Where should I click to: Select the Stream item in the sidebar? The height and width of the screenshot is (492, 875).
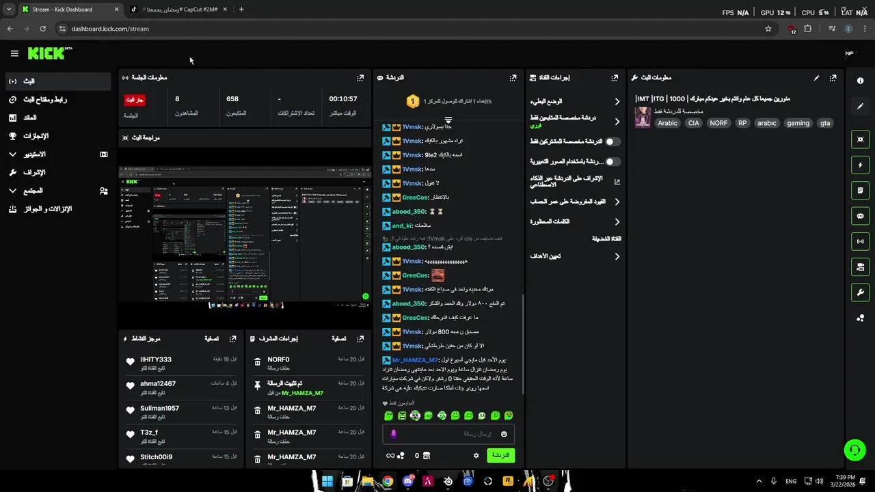click(x=58, y=81)
